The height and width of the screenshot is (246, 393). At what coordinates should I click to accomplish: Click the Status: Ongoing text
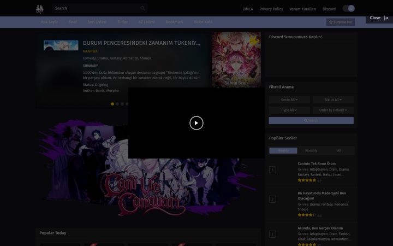click(x=96, y=85)
